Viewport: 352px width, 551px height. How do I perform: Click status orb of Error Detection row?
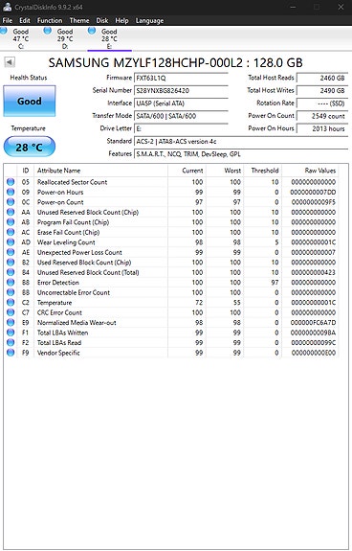pos(11,282)
